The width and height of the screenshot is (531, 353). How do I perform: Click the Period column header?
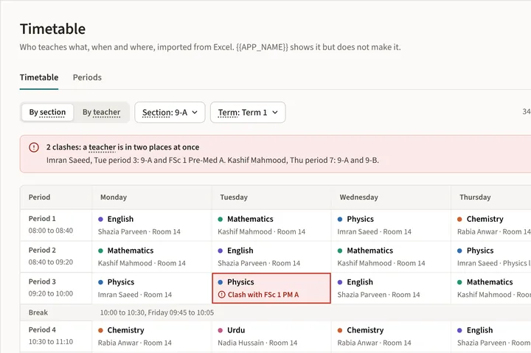(56, 198)
